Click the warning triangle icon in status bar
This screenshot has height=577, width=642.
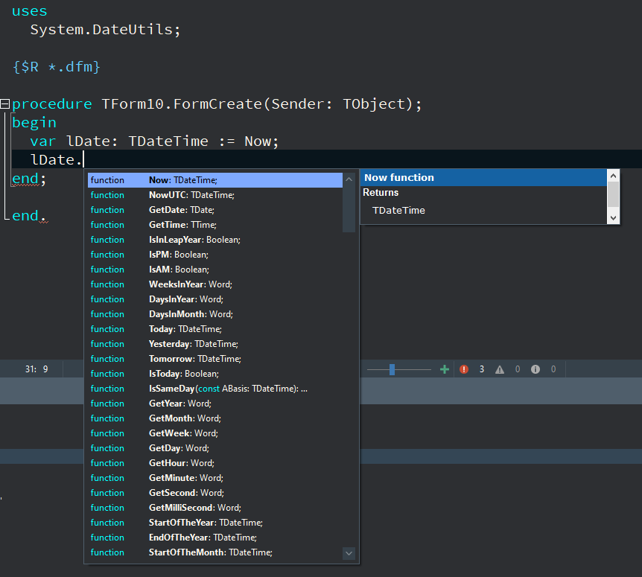pos(500,369)
